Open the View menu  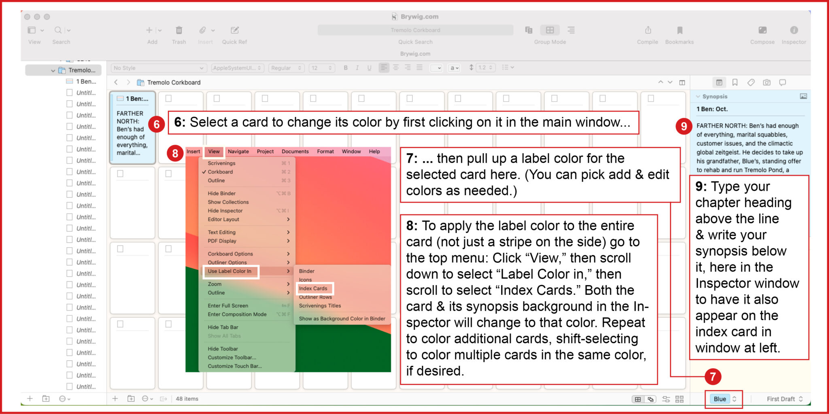point(214,152)
